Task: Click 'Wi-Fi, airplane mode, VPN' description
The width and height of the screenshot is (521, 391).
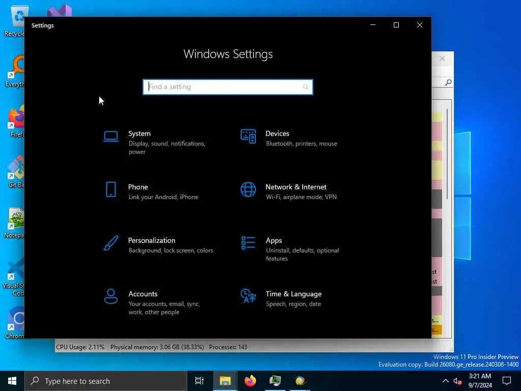Action: tap(301, 197)
